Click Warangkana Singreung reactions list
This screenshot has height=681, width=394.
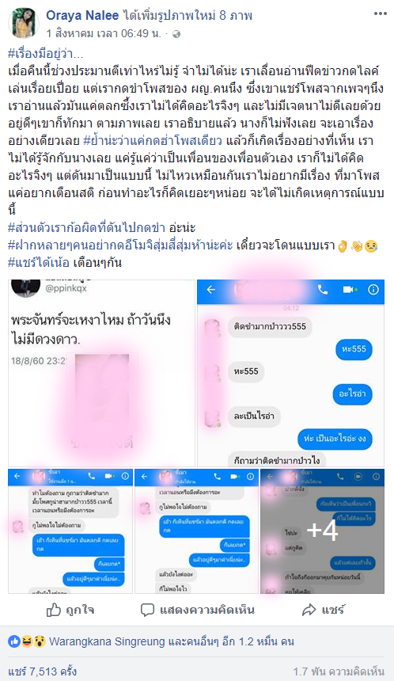(172, 641)
